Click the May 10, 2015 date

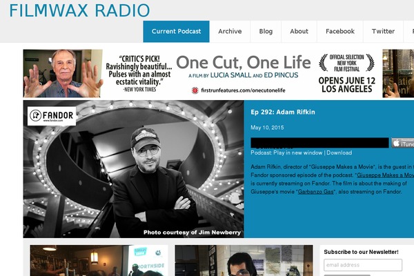tap(267, 128)
